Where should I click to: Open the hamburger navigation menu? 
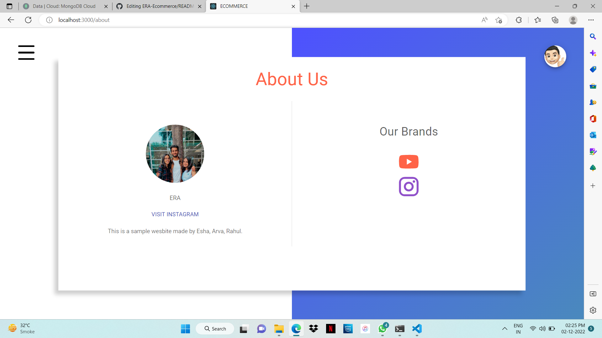click(x=26, y=52)
